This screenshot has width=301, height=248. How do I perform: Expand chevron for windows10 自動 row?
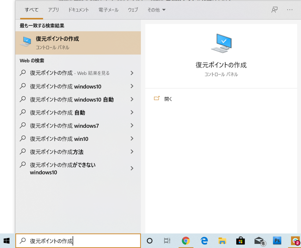(132, 99)
